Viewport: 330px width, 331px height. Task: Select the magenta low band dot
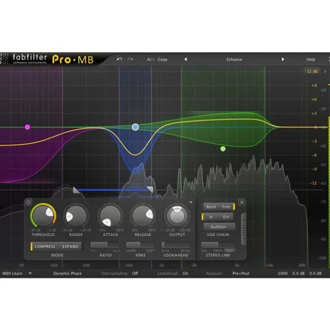click(x=27, y=127)
